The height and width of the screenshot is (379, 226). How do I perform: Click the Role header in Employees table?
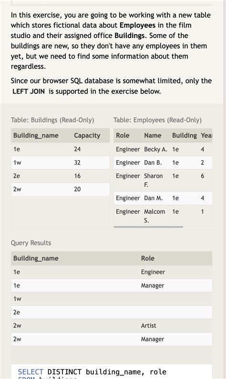point(123,135)
